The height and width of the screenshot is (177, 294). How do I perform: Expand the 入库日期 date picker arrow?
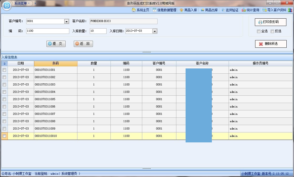pos(155,31)
